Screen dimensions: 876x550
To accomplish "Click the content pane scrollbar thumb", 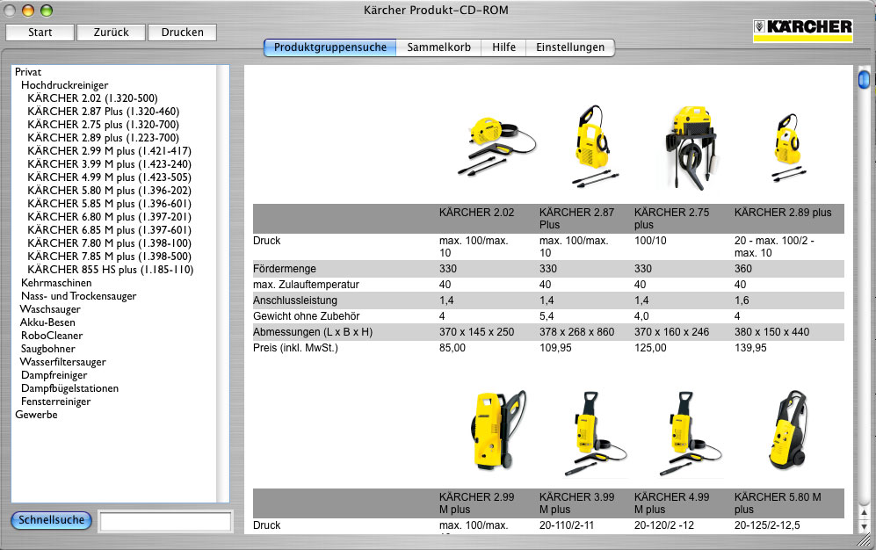I will point(864,79).
